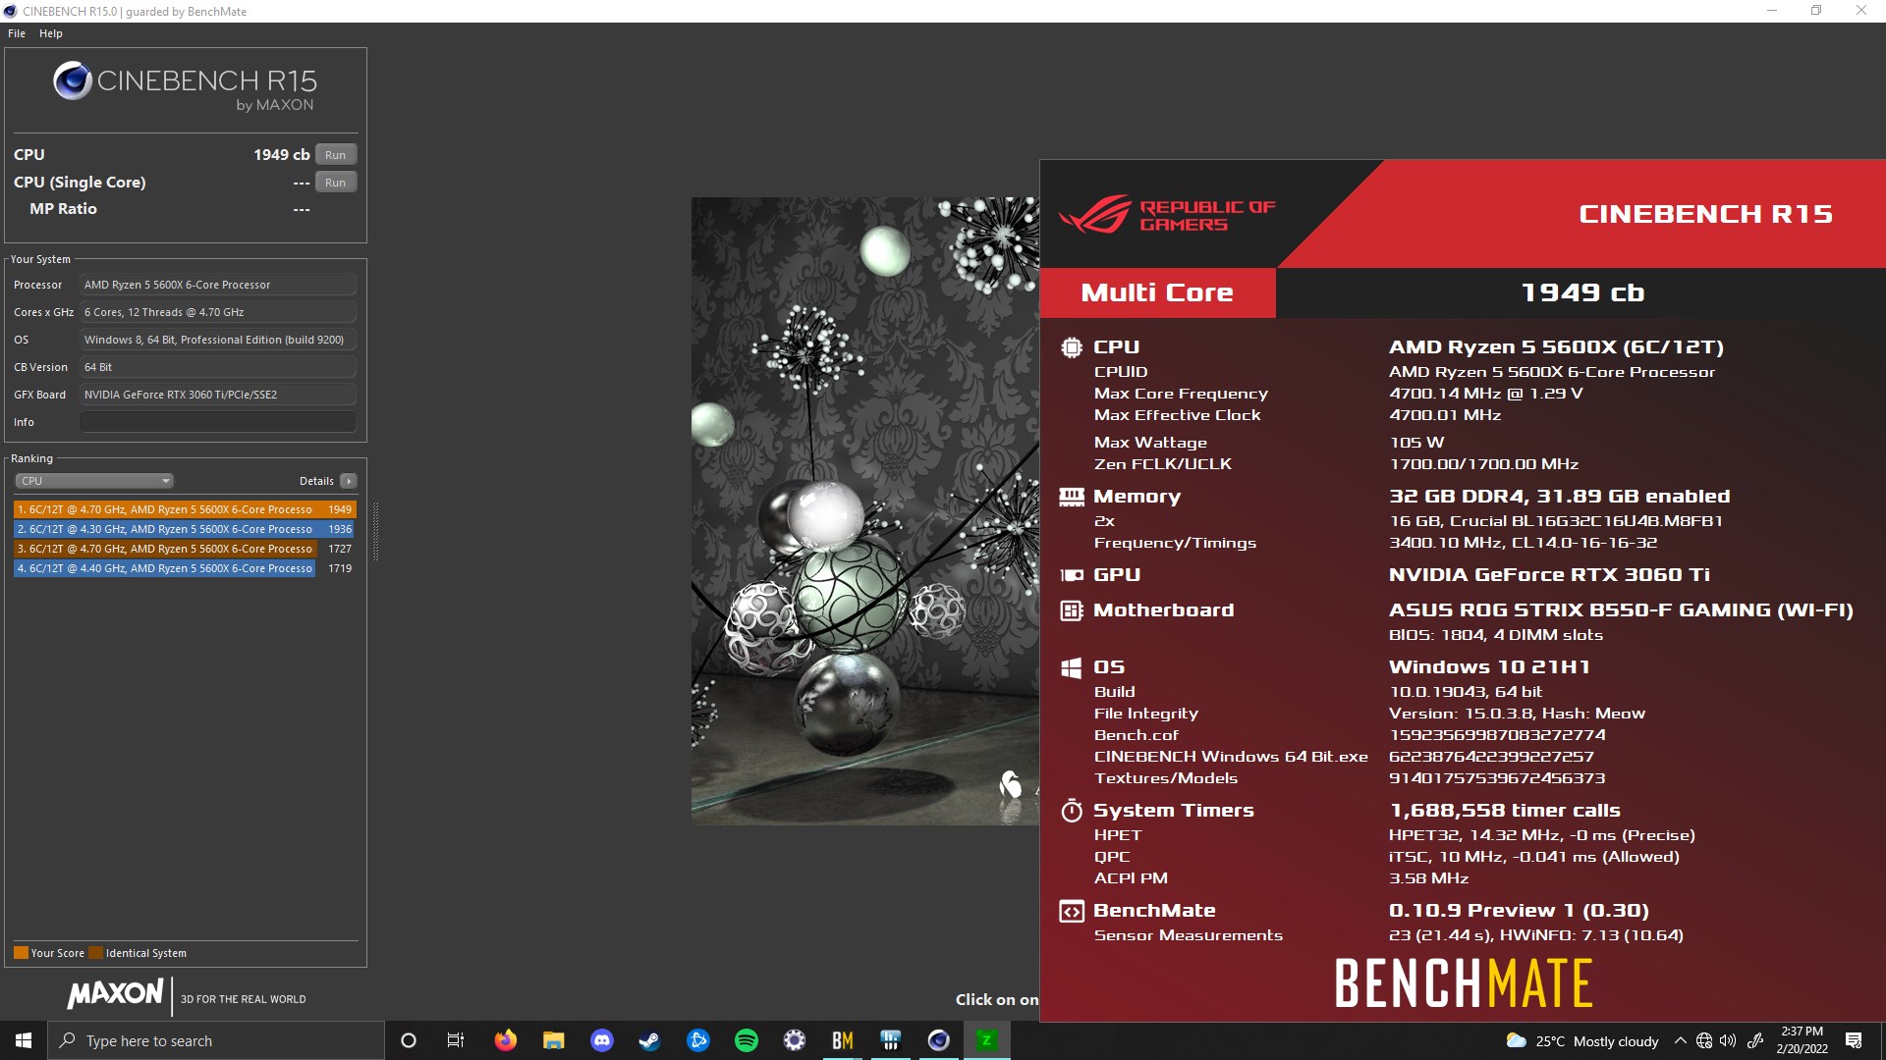Screen dimensions: 1886x1060
Task: Show hidden tray icons chevron
Action: coord(1680,1041)
